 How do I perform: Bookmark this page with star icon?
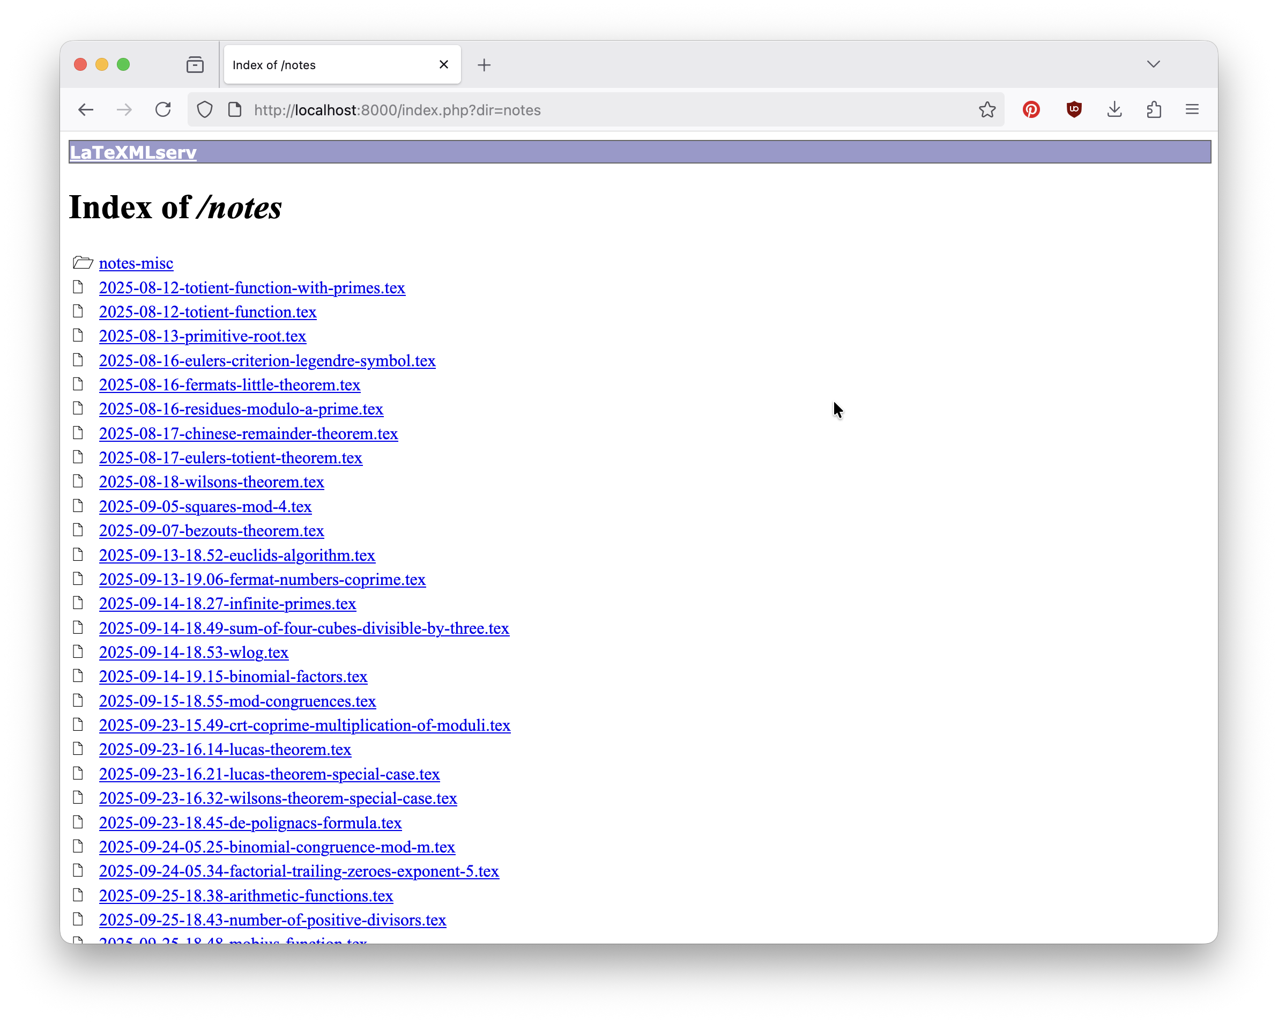[x=987, y=110]
